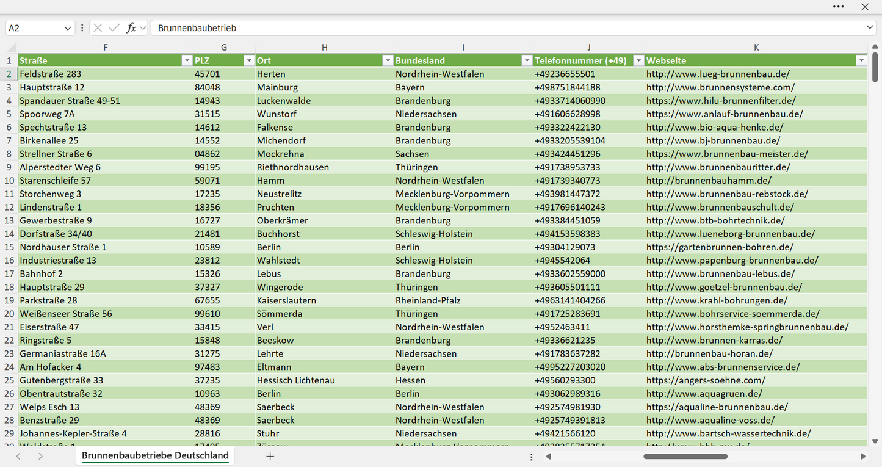Open the Straße column filter dropdown
The height and width of the screenshot is (467, 882).
click(x=187, y=60)
